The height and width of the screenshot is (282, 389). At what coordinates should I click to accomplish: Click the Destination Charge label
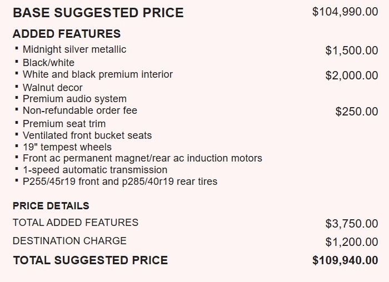pos(69,241)
